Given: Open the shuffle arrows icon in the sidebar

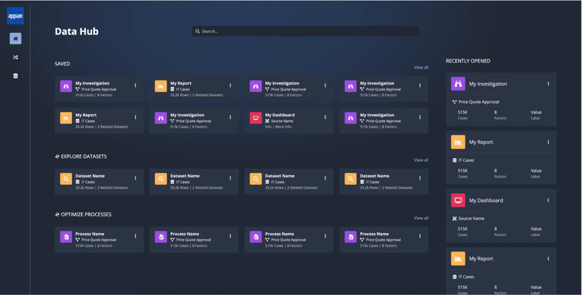Looking at the screenshot, I should (x=15, y=57).
